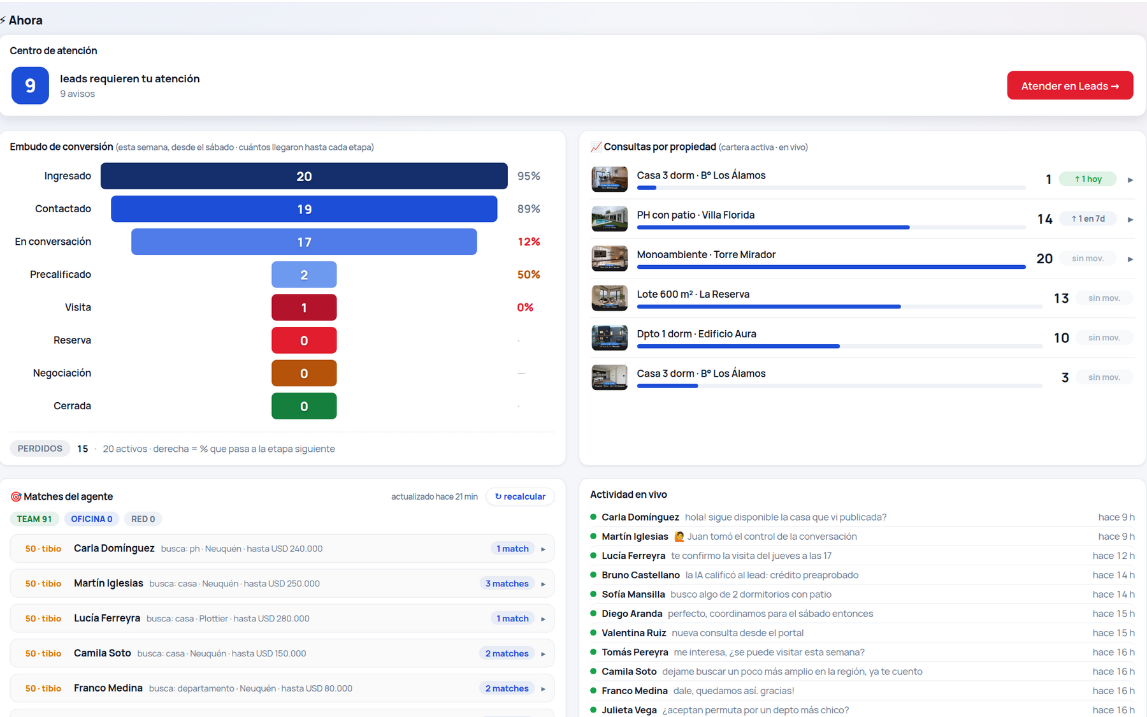Viewport: 1147px width, 717px height.
Task: Select the TEAM 91 filter tab
Action: [x=34, y=519]
